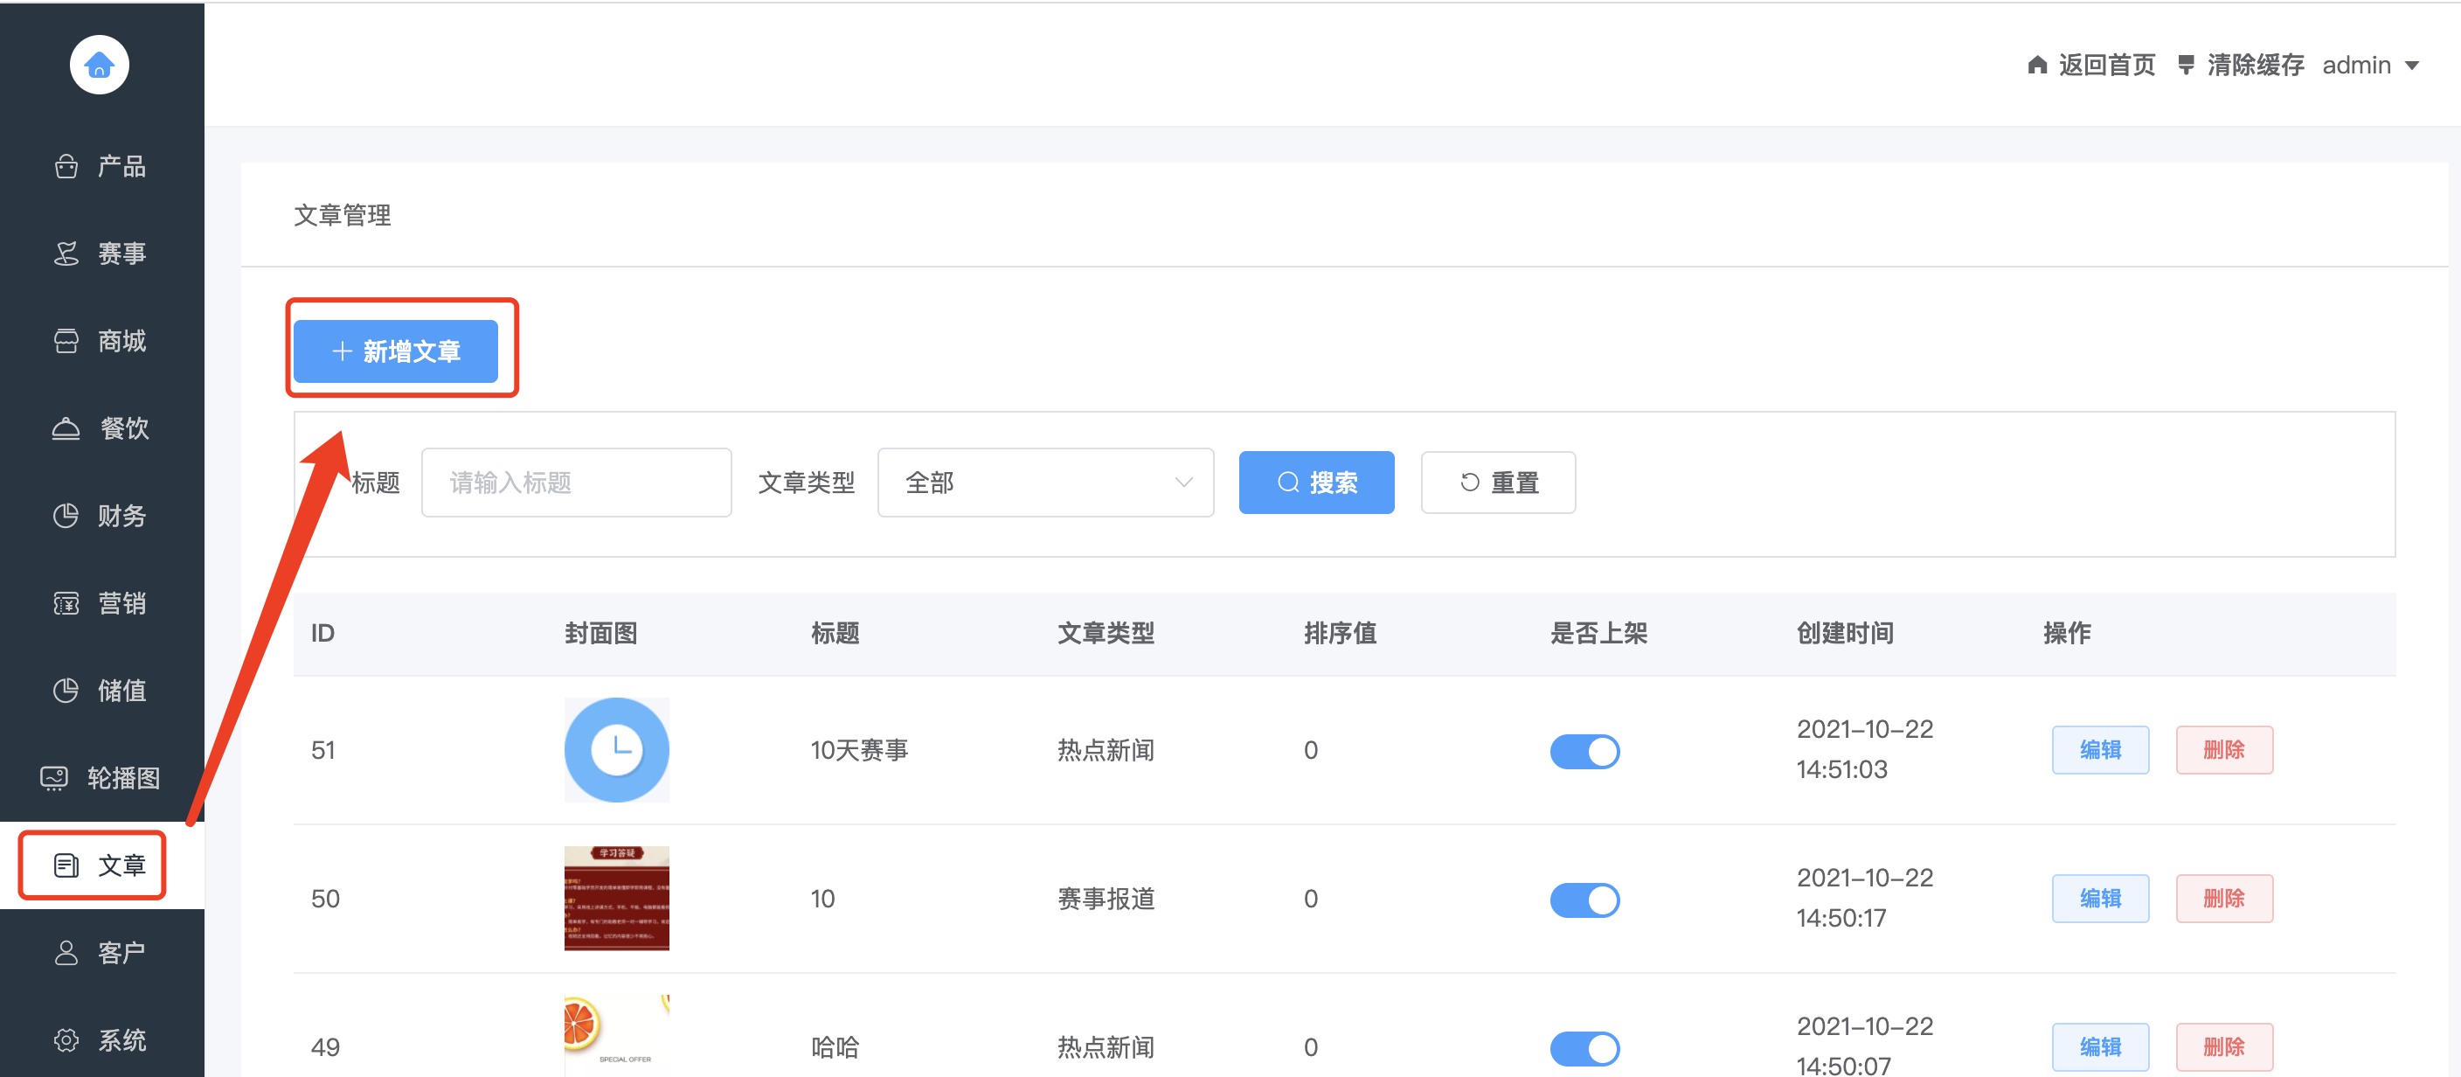
Task: Click 删除 for article 10天赛事
Action: click(x=2224, y=750)
